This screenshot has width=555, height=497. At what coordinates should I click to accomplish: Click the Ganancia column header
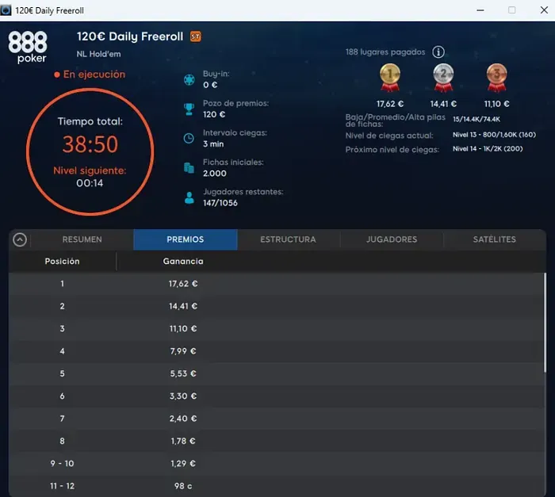(183, 262)
